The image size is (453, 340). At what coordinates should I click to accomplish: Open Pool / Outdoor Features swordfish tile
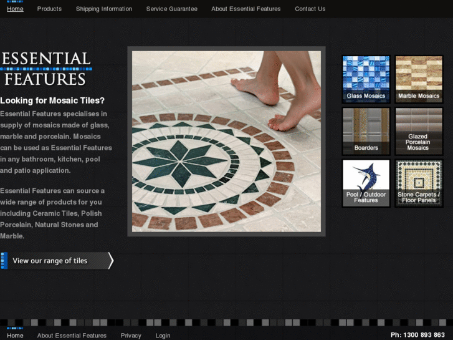tap(366, 183)
